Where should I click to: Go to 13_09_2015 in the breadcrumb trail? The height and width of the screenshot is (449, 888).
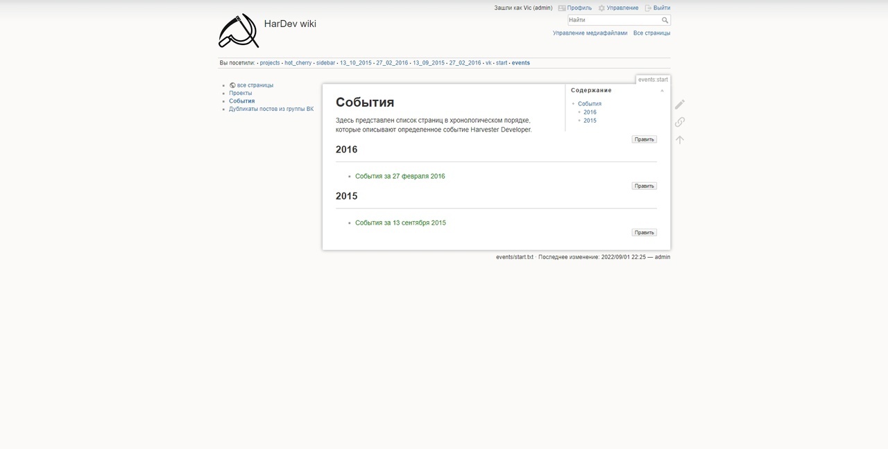[429, 63]
